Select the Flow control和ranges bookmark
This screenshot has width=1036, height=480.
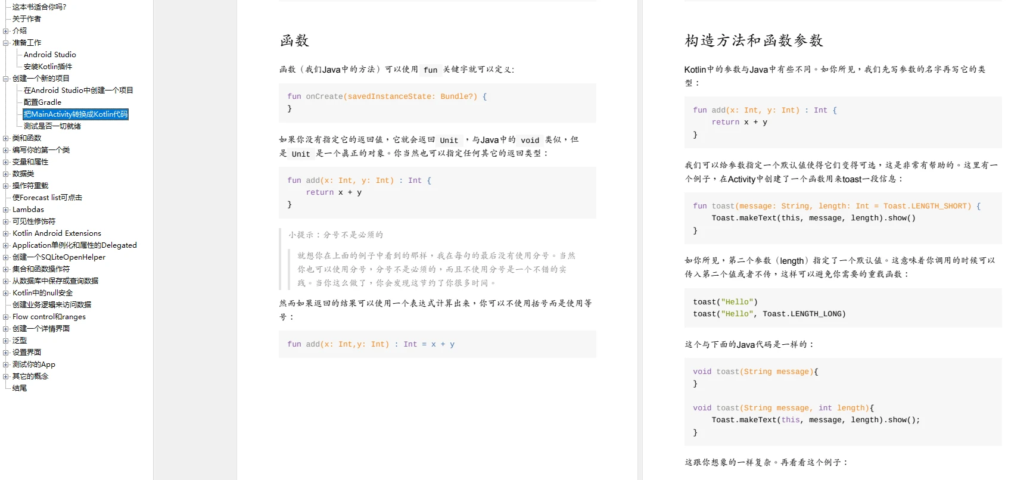pos(49,317)
